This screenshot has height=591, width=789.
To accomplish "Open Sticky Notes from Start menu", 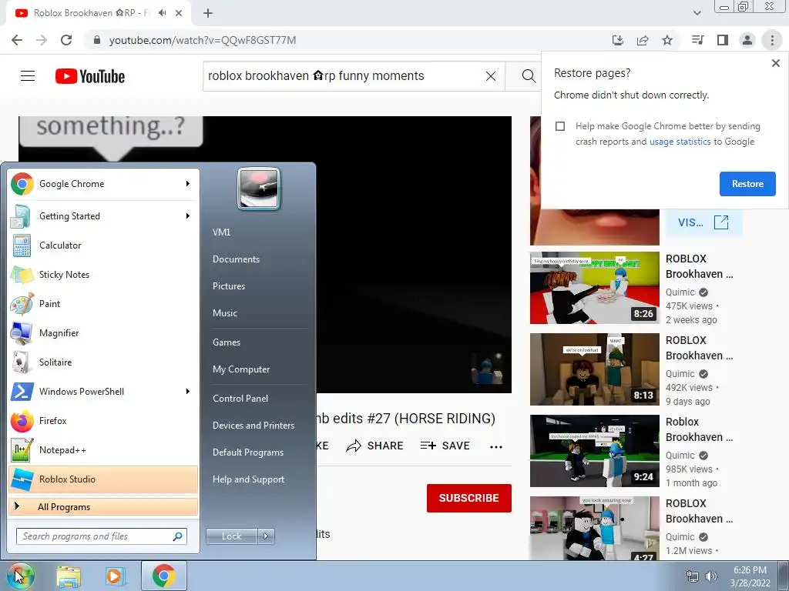I will pos(103,275).
